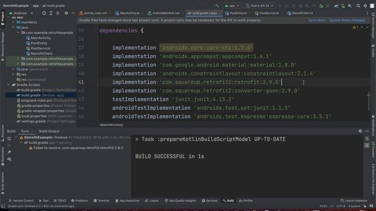Click Sync Project with Gradle Files elephant icon
Screen dimensions: 376x211
336,6
